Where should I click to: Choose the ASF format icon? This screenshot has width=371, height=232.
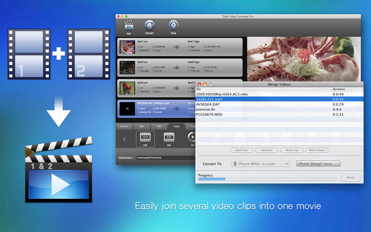[x=169, y=137]
